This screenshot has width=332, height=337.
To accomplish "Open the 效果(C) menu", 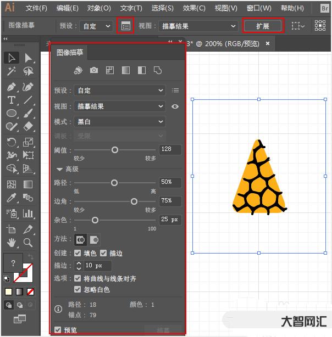I will pyautogui.click(x=194, y=8).
